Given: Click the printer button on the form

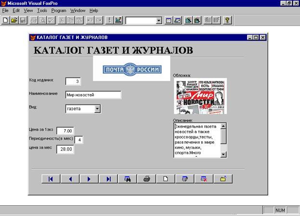Looking at the screenshot, I should coord(147,179).
